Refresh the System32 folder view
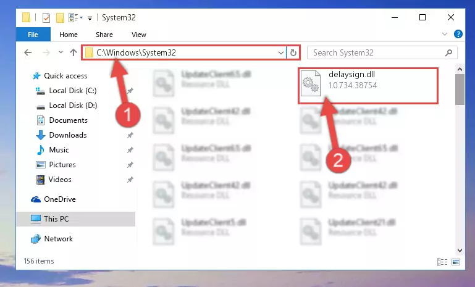Screen dimensions: 475x287 pyautogui.click(x=293, y=52)
